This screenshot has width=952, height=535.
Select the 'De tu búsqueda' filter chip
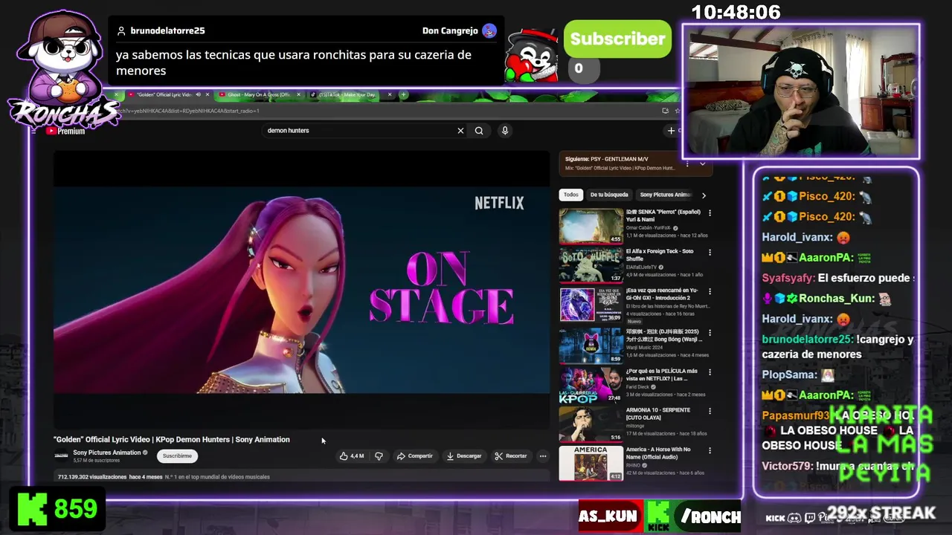tap(609, 195)
